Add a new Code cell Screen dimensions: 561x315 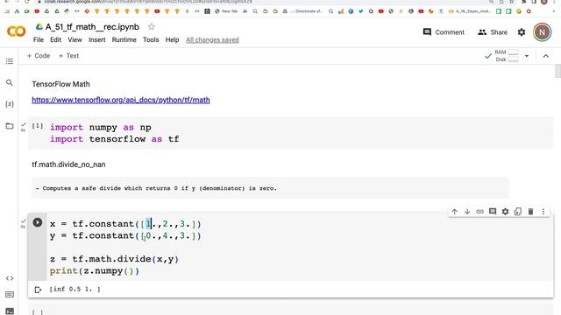click(39, 56)
